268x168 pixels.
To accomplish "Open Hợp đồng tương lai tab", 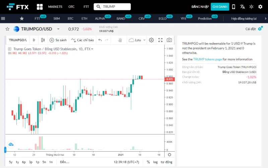I will [x=244, y=18].
